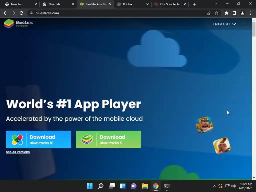Viewport: 256px width, 192px height.
Task: Click the padlock site info icon
Action: point(31,13)
